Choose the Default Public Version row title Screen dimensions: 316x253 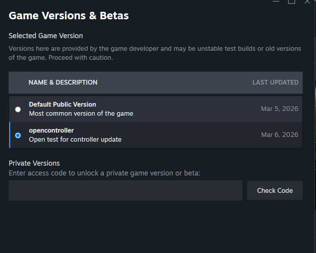62,105
